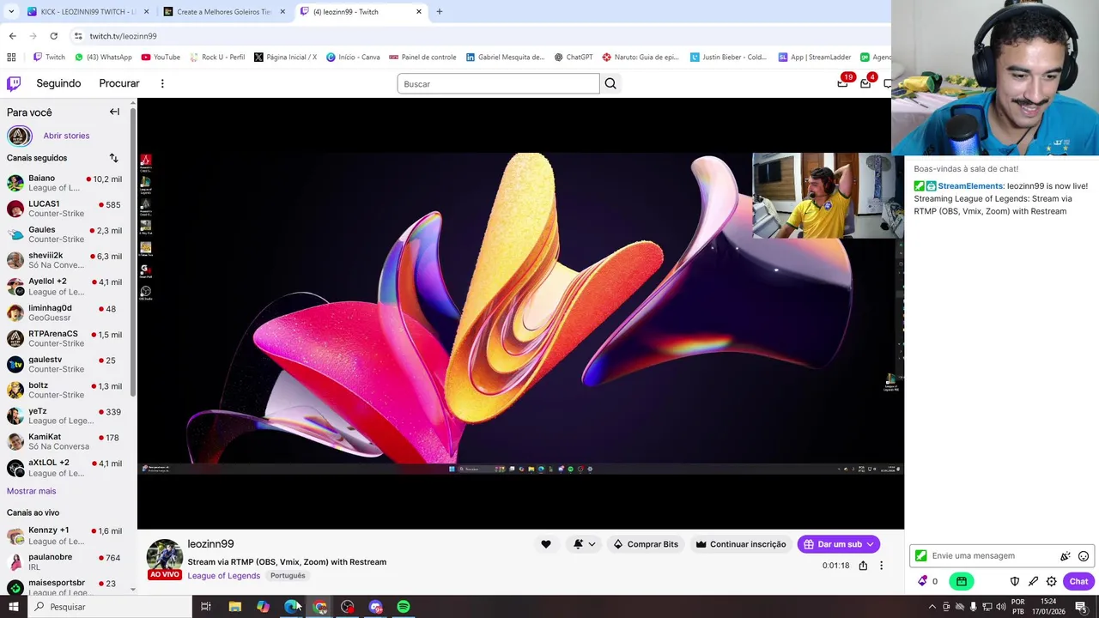The height and width of the screenshot is (618, 1099).
Task: Open File Explorer from the taskbar
Action: 234,607
